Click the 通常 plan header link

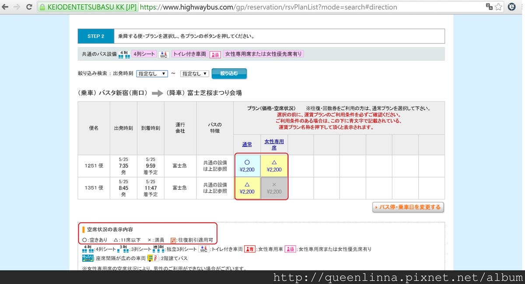247,144
